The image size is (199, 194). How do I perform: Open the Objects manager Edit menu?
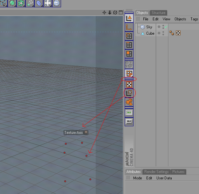coord(155,19)
